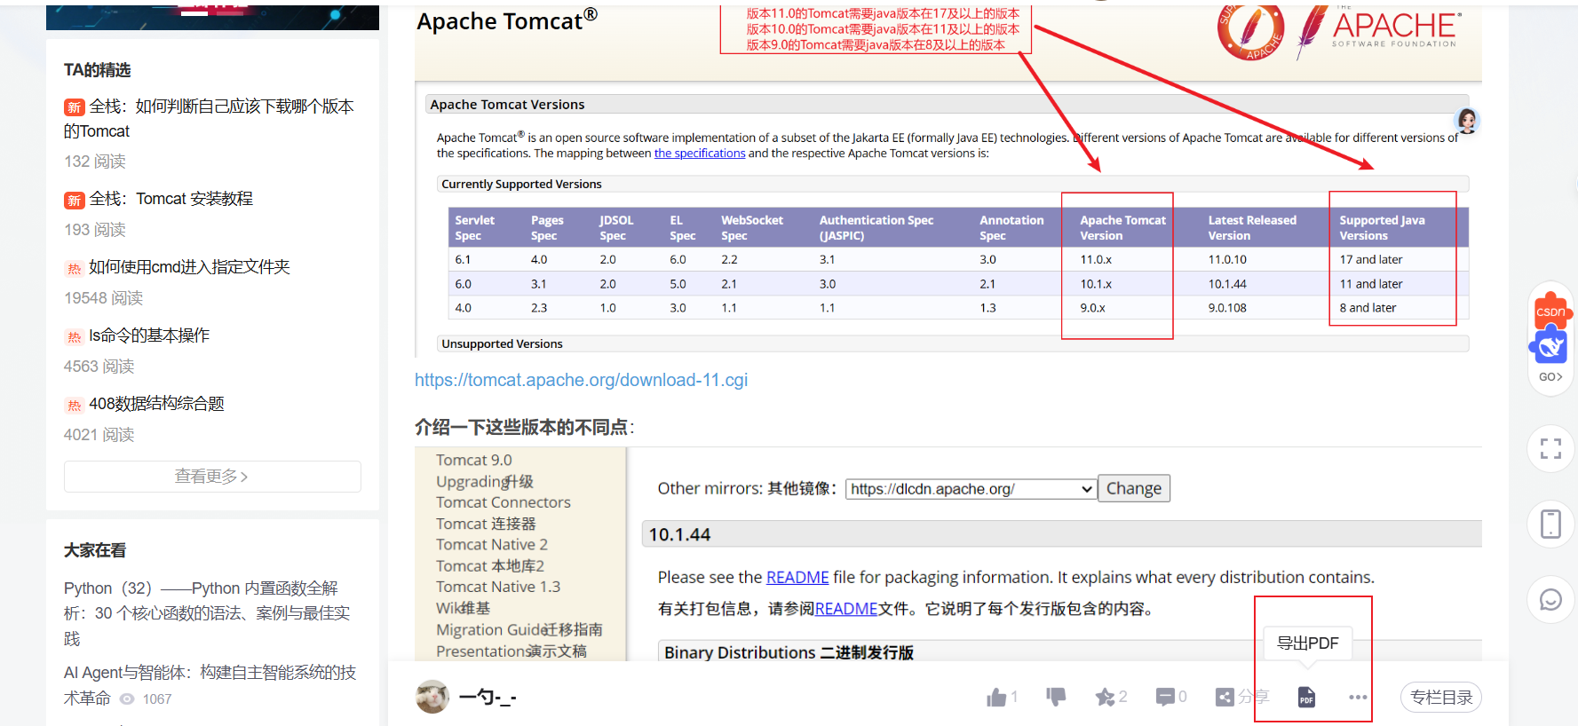1578x726 pixels.
Task: Open article ls命令的基本操作
Action: tap(149, 335)
